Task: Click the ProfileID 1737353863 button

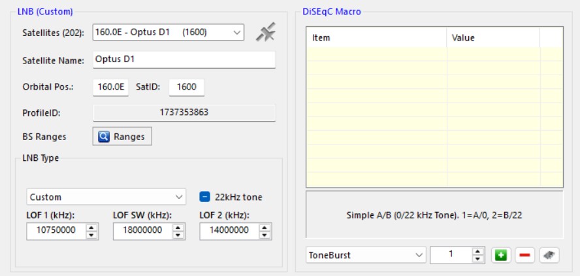Action: (x=184, y=112)
